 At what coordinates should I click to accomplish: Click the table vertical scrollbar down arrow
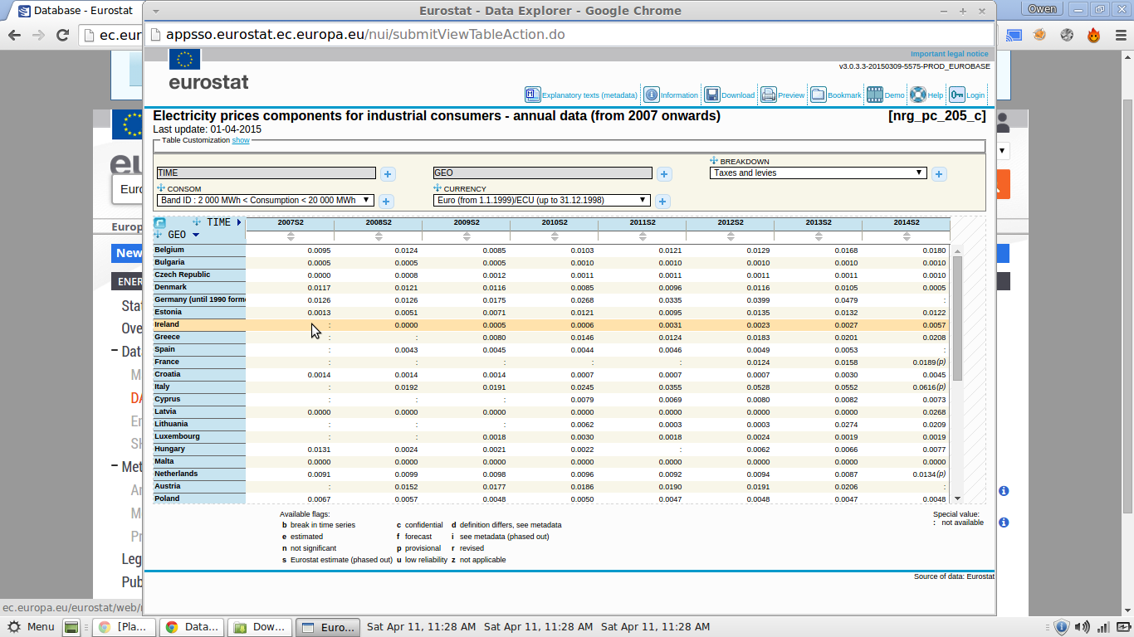point(957,498)
